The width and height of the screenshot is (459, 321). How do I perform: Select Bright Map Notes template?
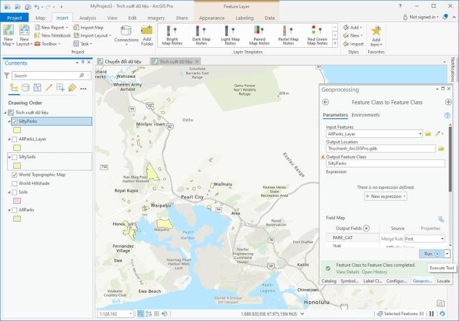point(172,35)
